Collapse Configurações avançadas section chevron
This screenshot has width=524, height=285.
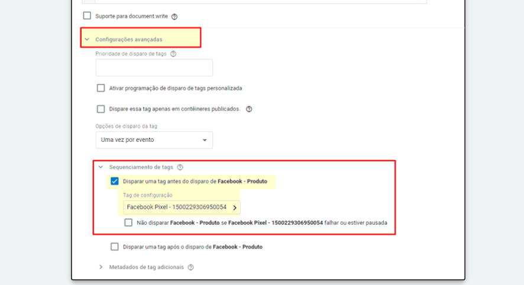(87, 40)
